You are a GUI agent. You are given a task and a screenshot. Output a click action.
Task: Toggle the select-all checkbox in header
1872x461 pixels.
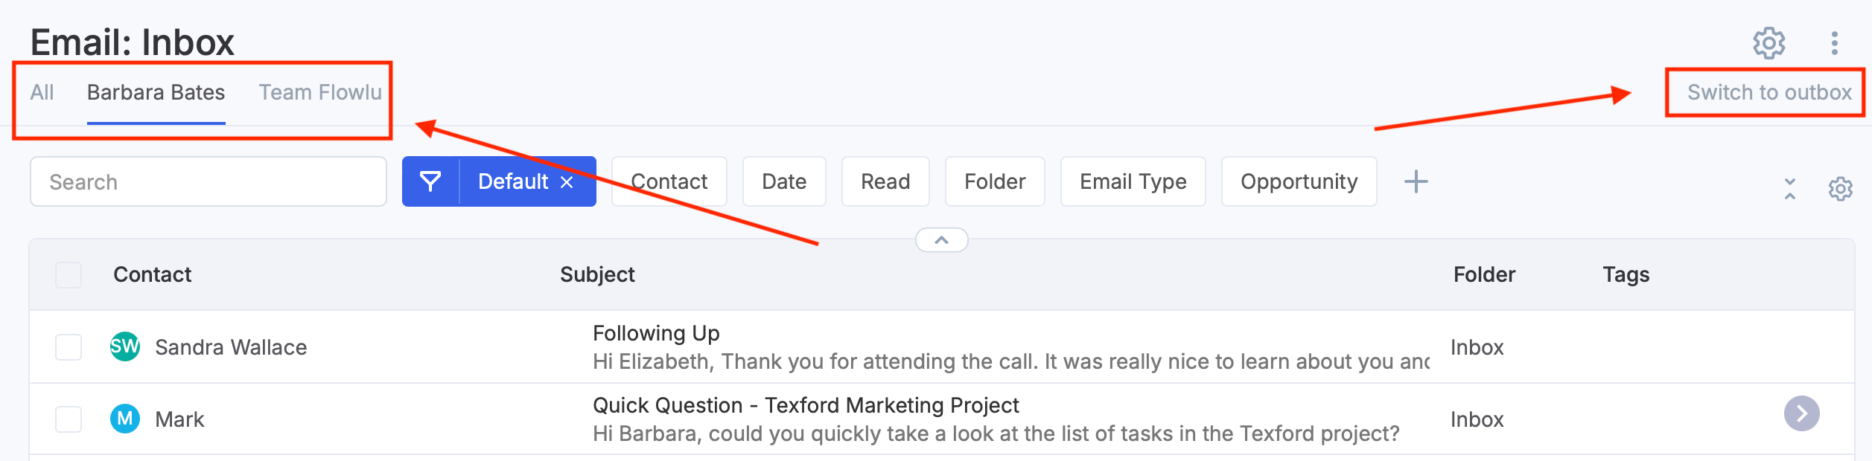(69, 275)
